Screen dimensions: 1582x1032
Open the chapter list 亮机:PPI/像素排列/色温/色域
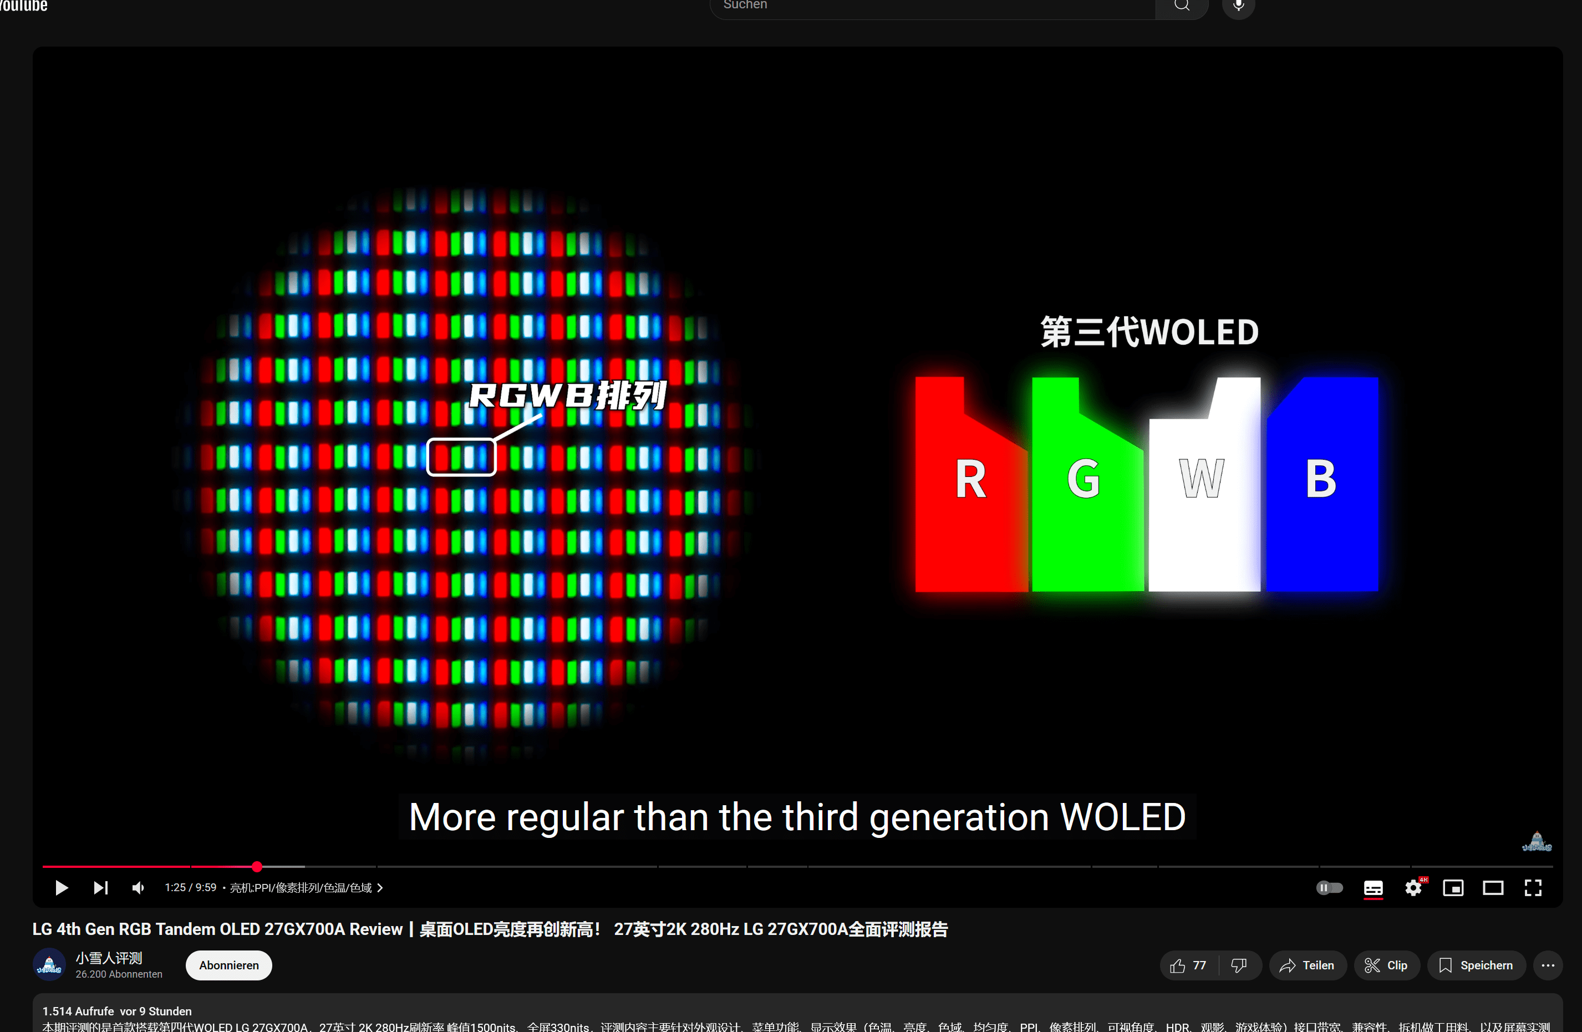tap(307, 888)
